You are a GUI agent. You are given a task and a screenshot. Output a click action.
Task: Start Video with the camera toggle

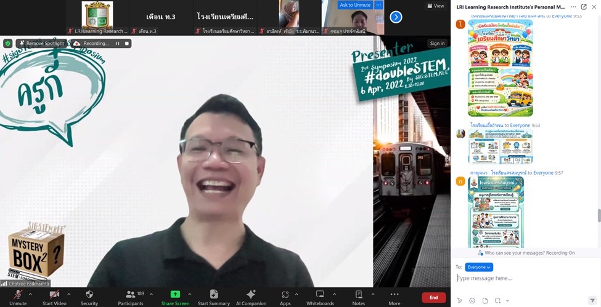click(54, 295)
